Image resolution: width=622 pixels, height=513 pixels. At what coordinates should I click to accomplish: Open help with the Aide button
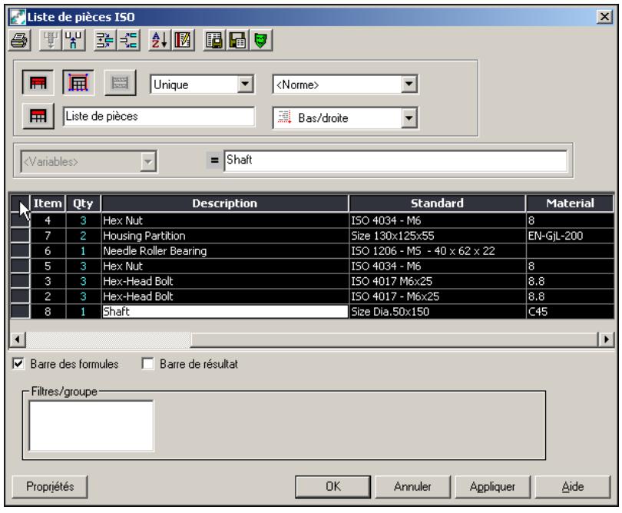pyautogui.click(x=572, y=486)
